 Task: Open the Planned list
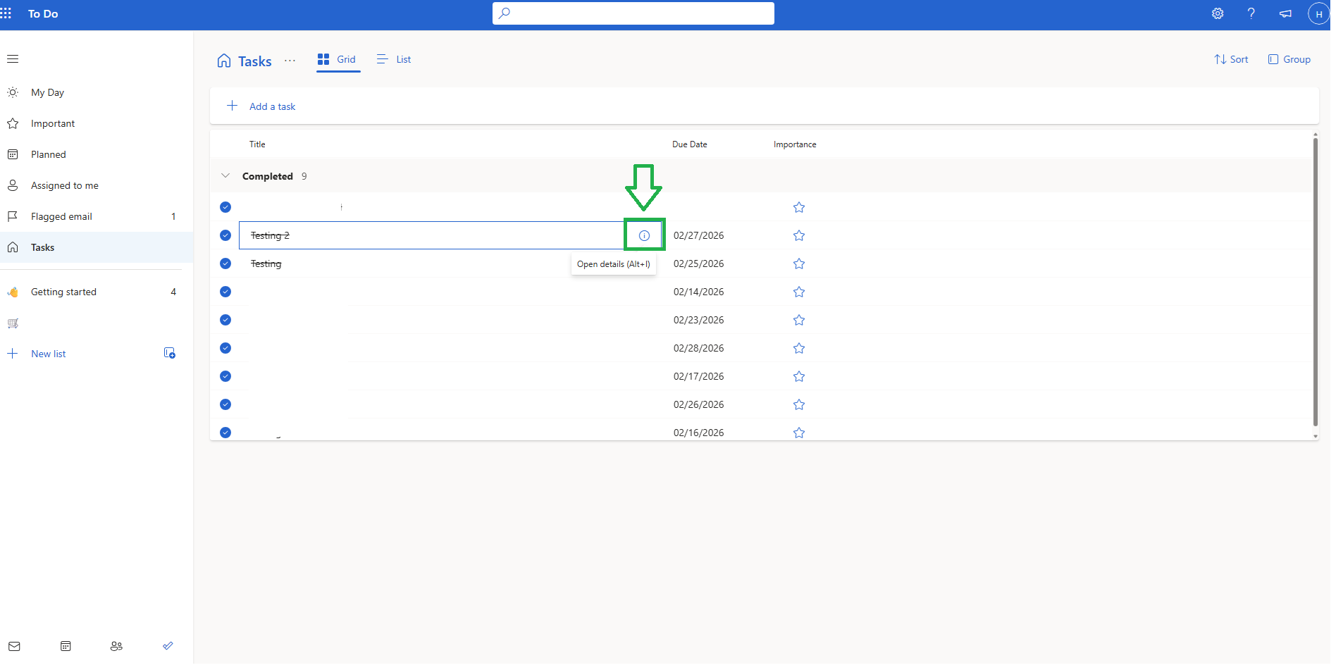point(48,154)
